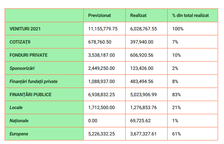Click the 61% percentage cell
The width and height of the screenshot is (224, 144).
tap(177, 134)
